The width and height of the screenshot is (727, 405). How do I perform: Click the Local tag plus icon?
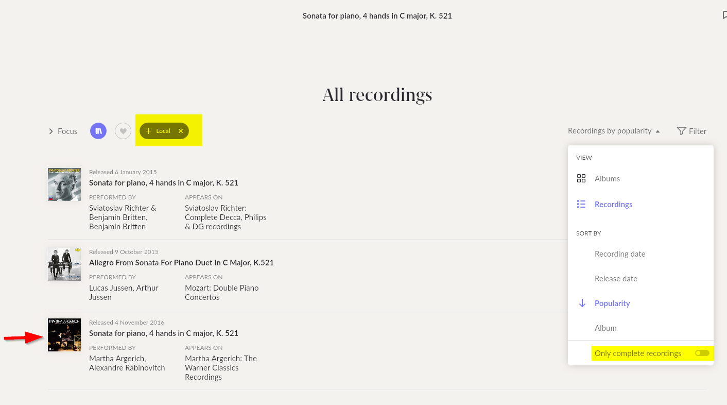point(149,131)
